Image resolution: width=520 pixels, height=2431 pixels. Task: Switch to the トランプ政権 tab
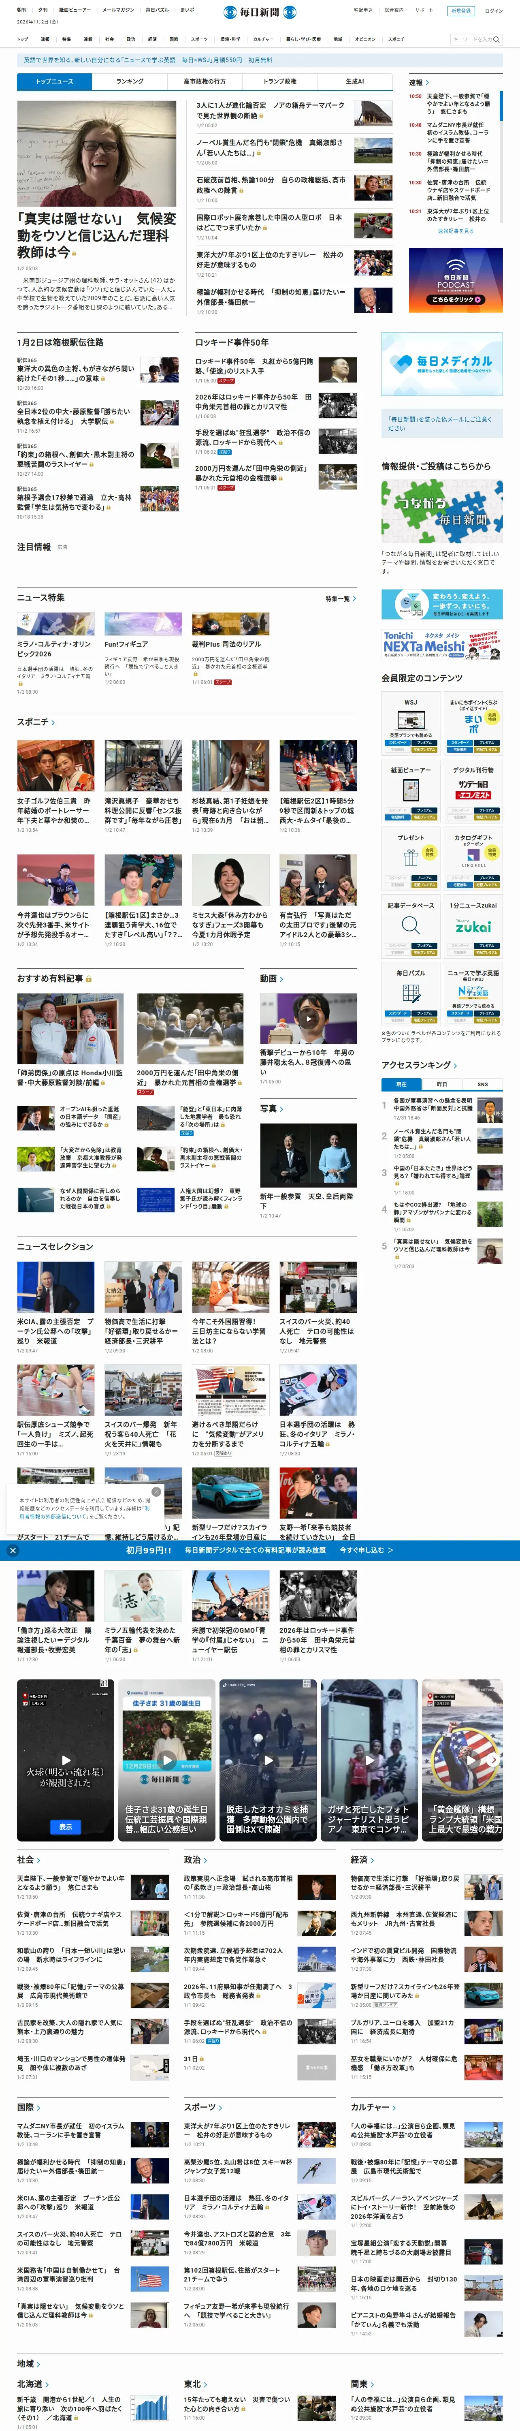pyautogui.click(x=279, y=81)
